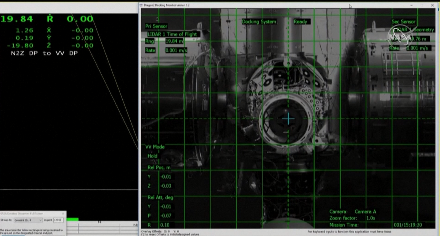Select the LIDAR 1 Time of Flight sensor field
440x236 pixels.
point(172,34)
